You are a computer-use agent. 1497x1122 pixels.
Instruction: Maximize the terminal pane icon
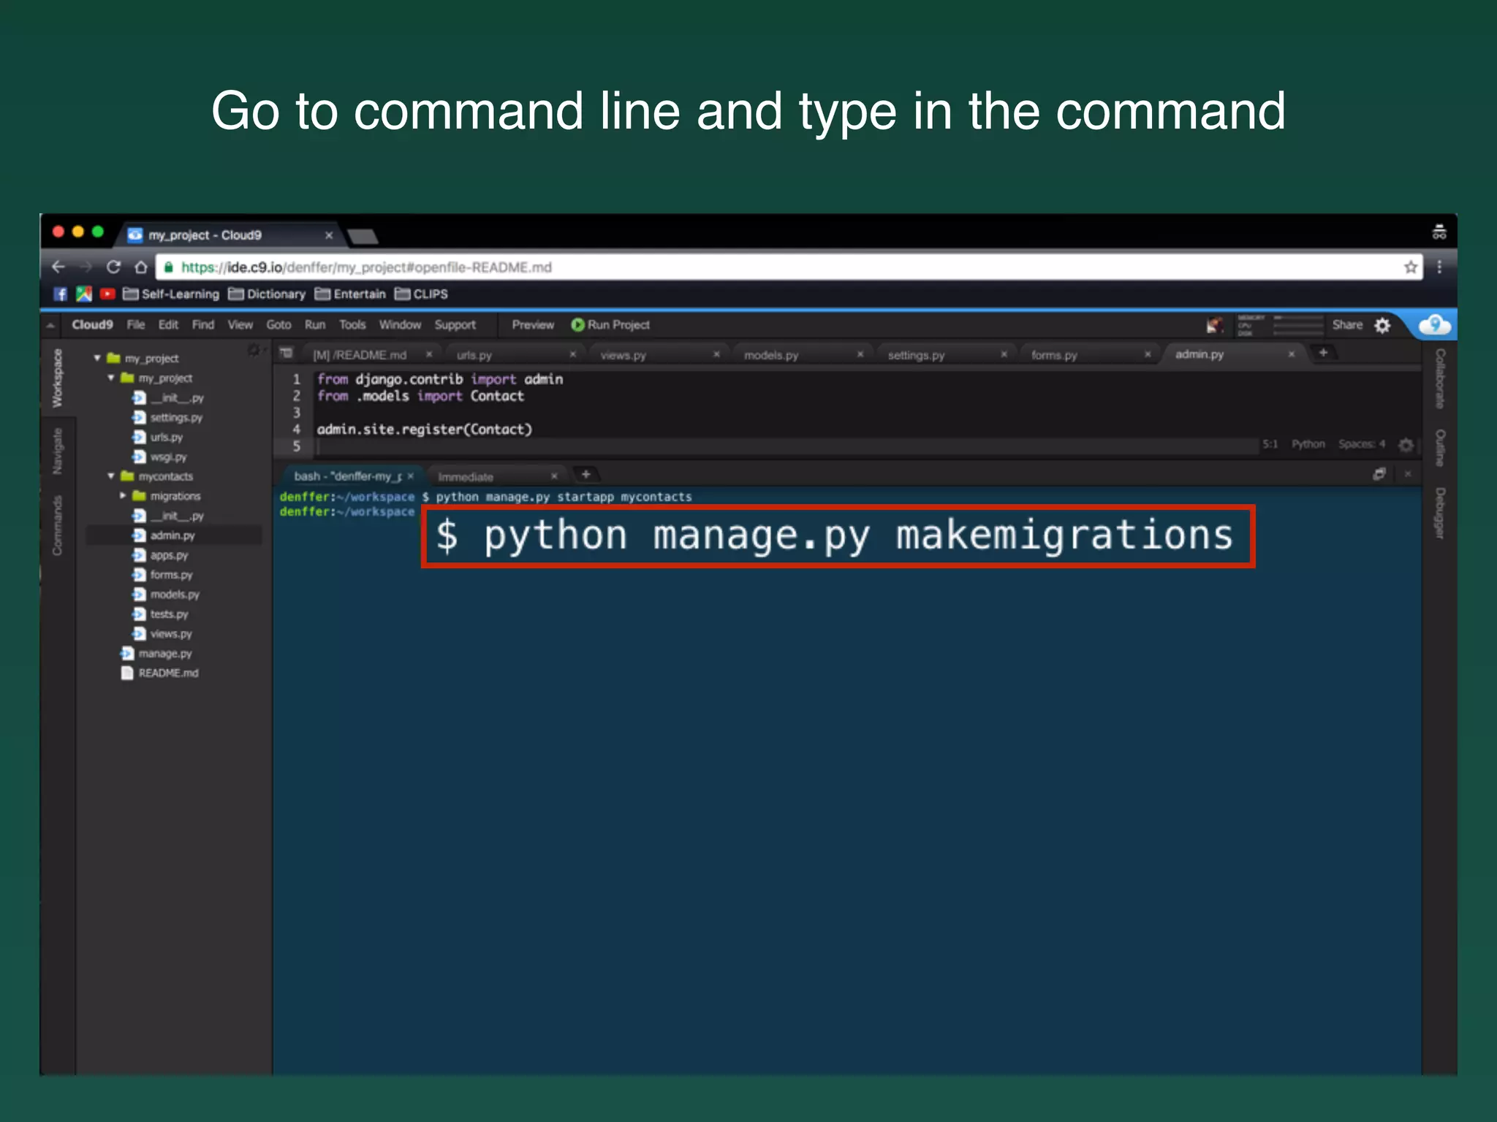(1379, 474)
